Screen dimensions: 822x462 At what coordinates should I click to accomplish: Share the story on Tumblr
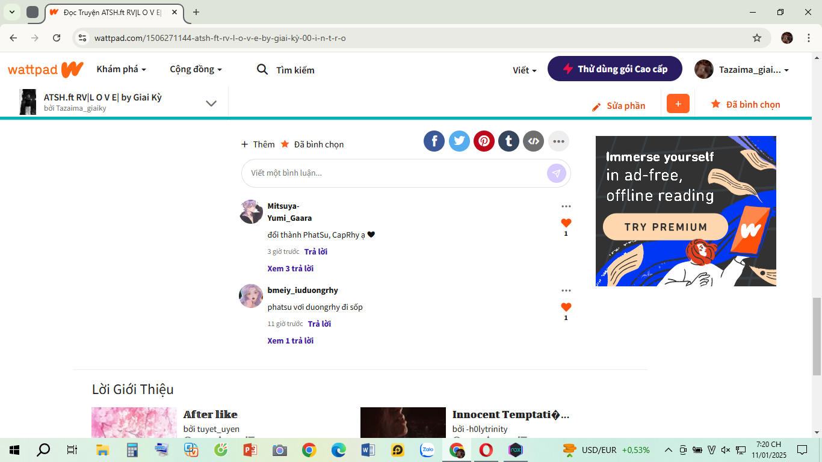508,141
